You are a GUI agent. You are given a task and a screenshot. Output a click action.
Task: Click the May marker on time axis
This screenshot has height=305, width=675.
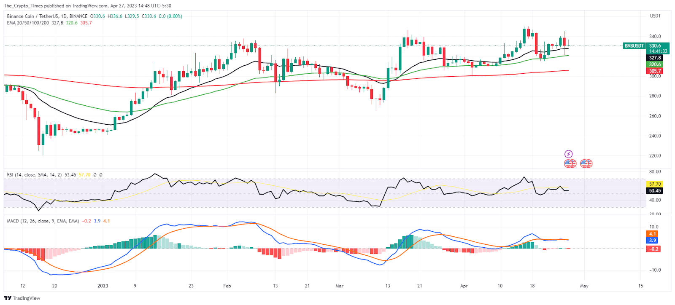click(x=584, y=286)
